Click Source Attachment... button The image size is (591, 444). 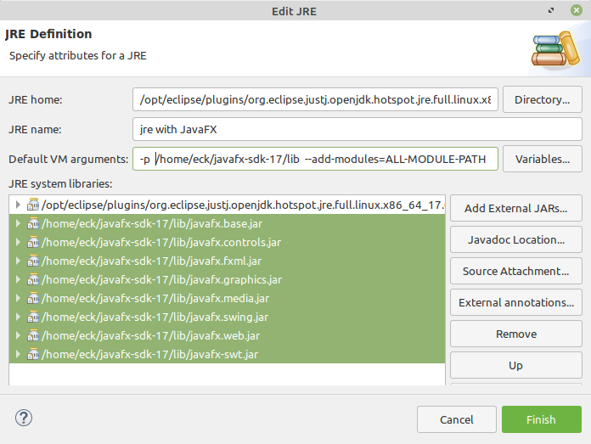point(516,271)
